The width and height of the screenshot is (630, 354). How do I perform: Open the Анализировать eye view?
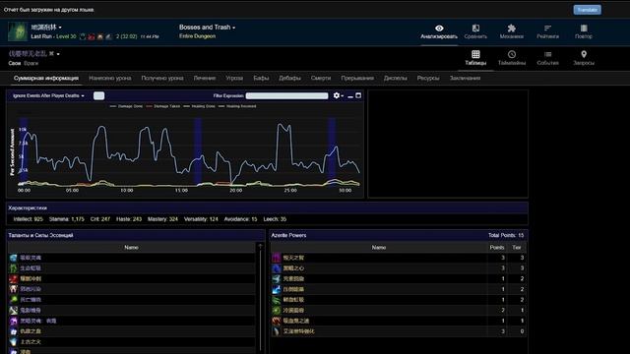439,31
